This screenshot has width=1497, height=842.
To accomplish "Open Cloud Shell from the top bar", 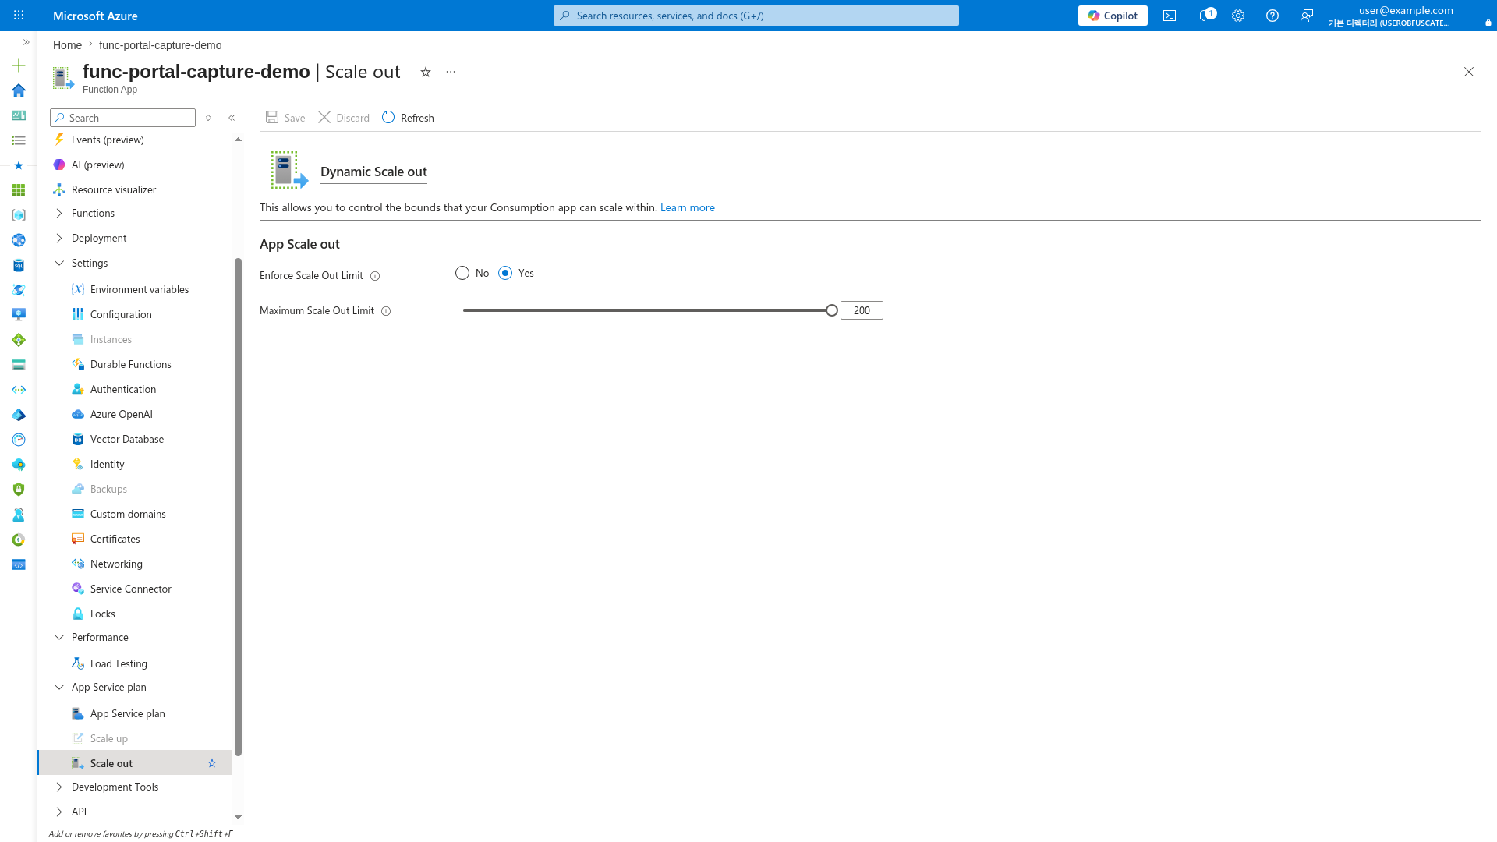I will click(x=1170, y=16).
